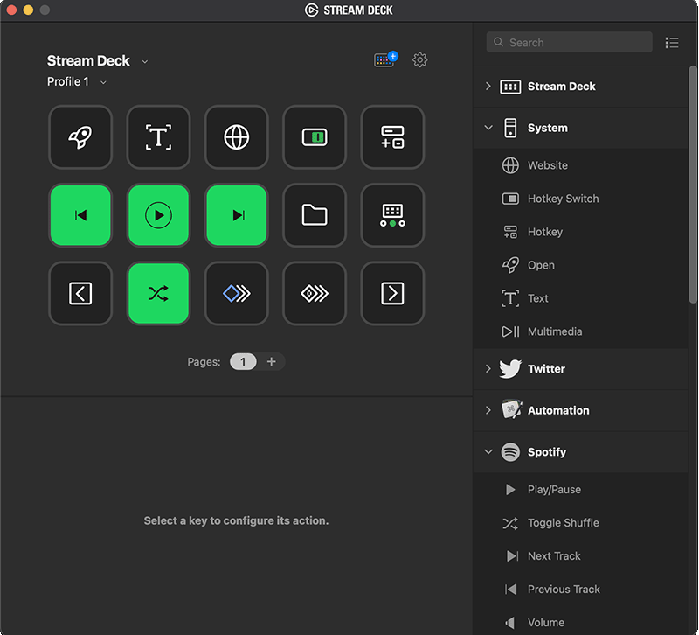The image size is (699, 635).
Task: Click the green Previous Track key
Action: click(80, 215)
